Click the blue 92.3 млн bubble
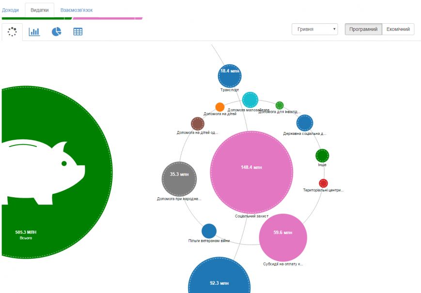Viewport: 421px width, 293px height. [219, 276]
